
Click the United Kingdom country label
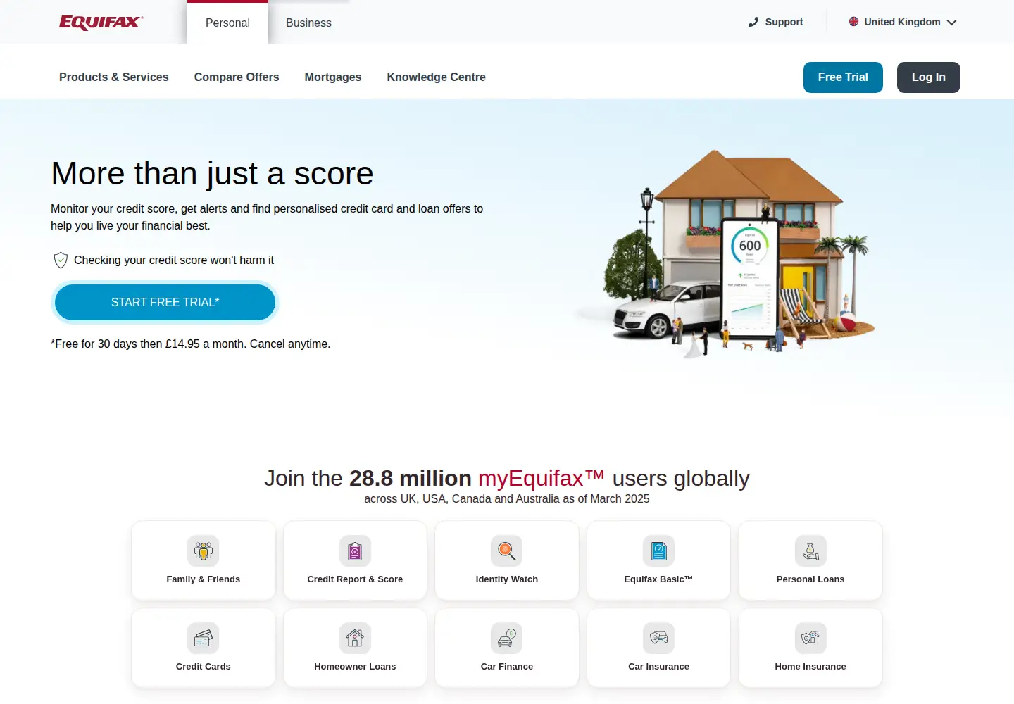[x=903, y=22]
